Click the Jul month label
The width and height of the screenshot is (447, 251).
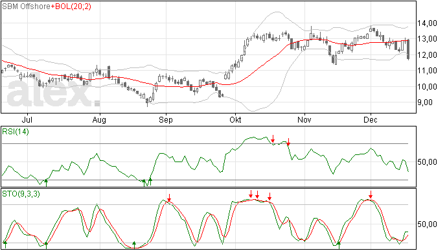(x=27, y=119)
